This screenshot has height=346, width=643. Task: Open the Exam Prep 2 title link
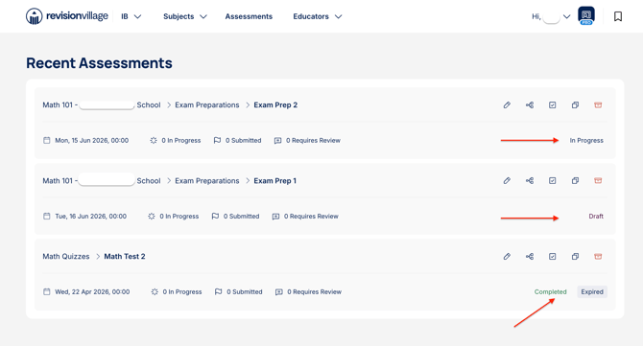(x=275, y=105)
